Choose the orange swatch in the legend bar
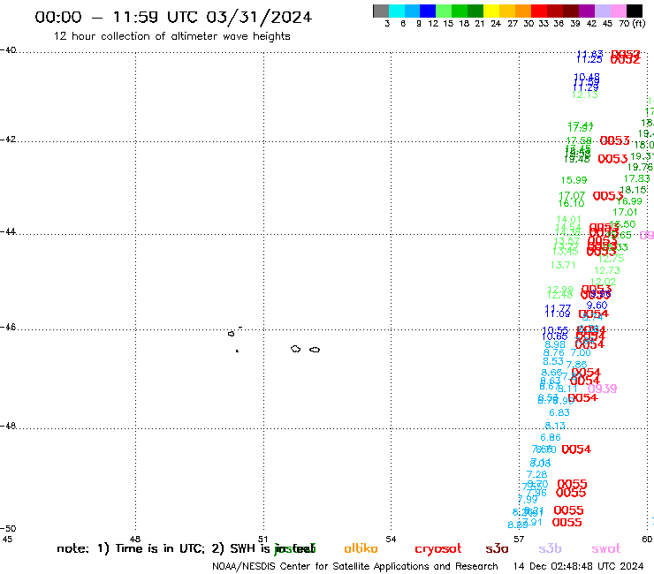The image size is (654, 574). click(523, 11)
